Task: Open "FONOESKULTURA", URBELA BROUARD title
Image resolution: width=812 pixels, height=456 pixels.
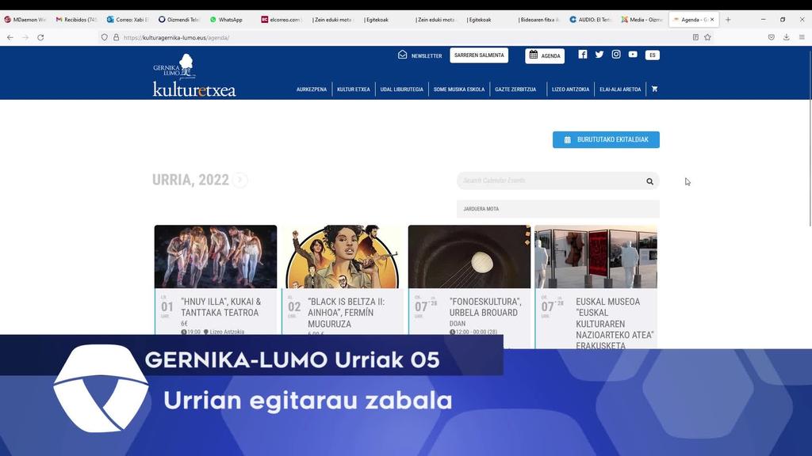Action: click(x=485, y=307)
